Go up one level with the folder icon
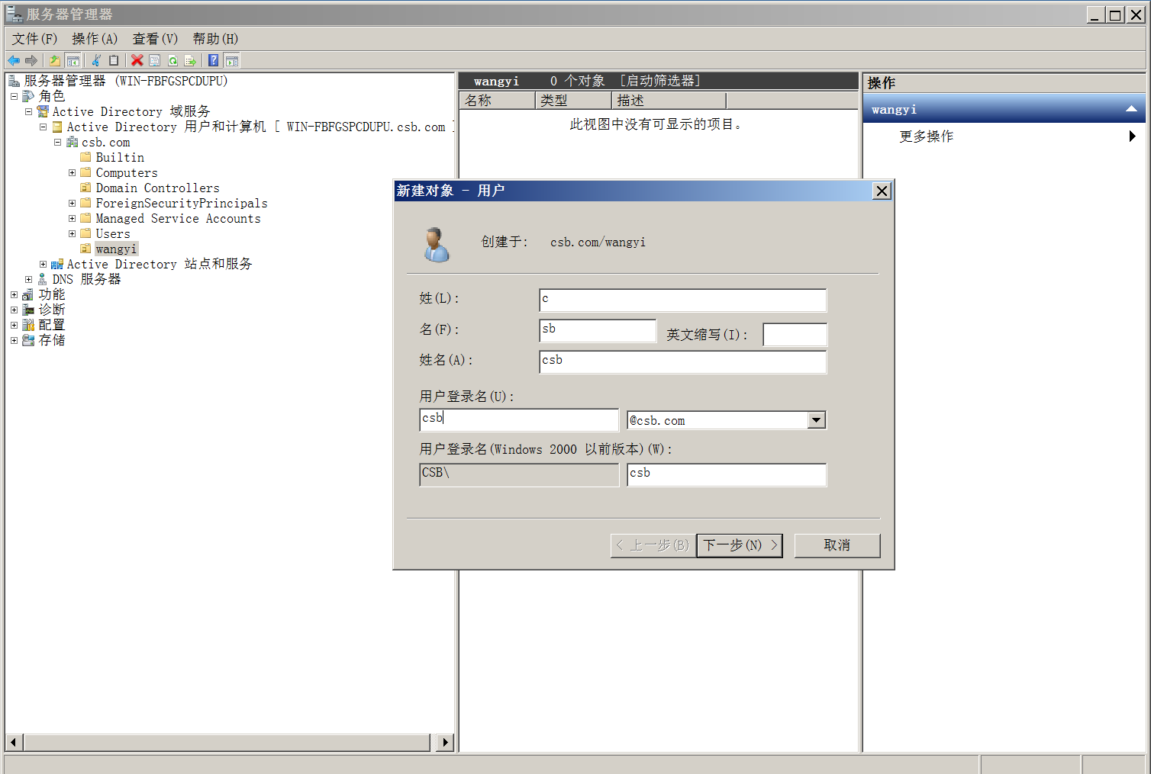 [55, 60]
